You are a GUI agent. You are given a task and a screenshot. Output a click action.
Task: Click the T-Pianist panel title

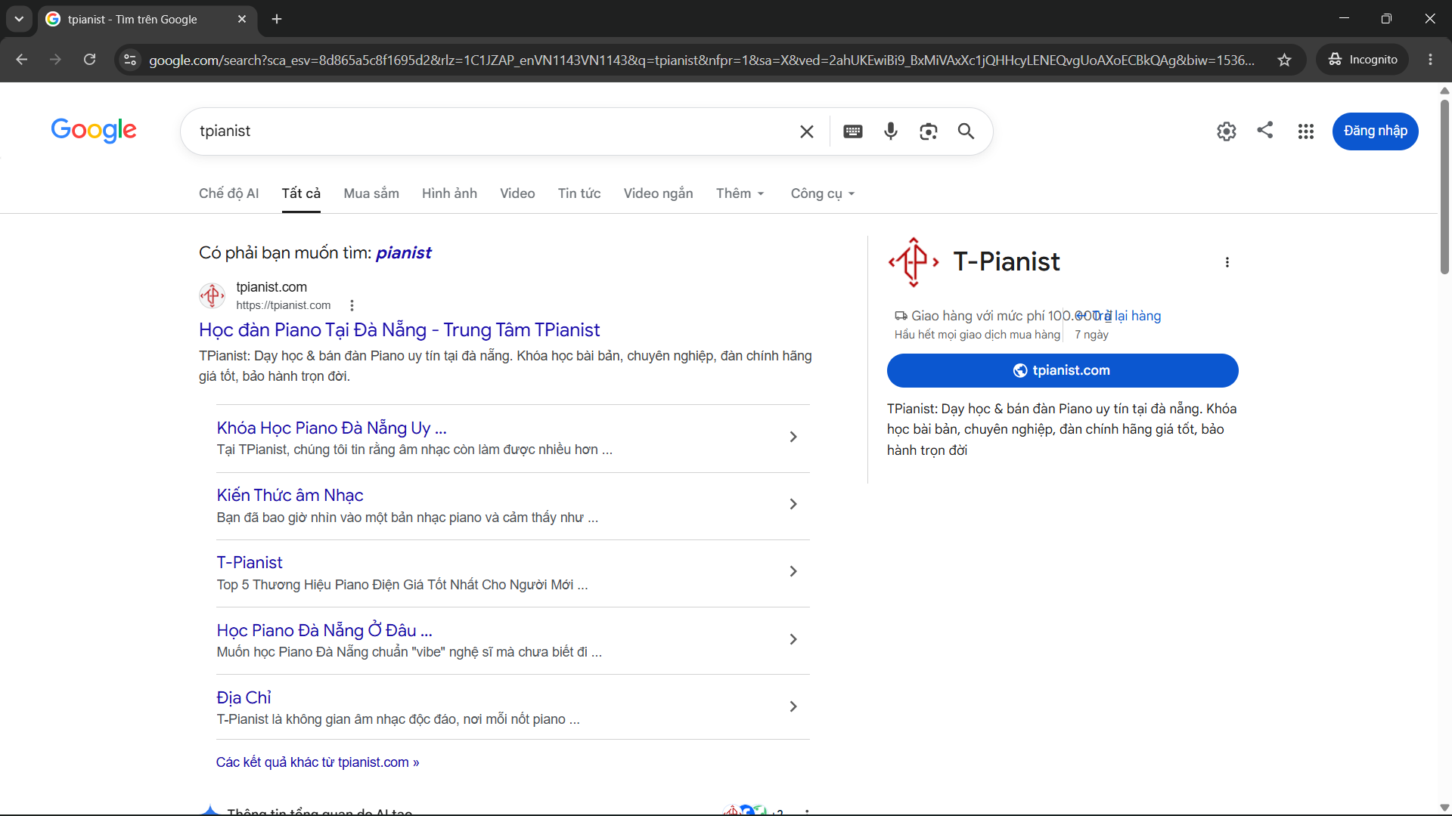[1007, 261]
